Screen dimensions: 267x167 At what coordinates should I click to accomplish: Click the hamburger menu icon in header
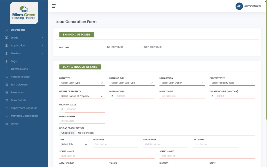tap(54, 6)
